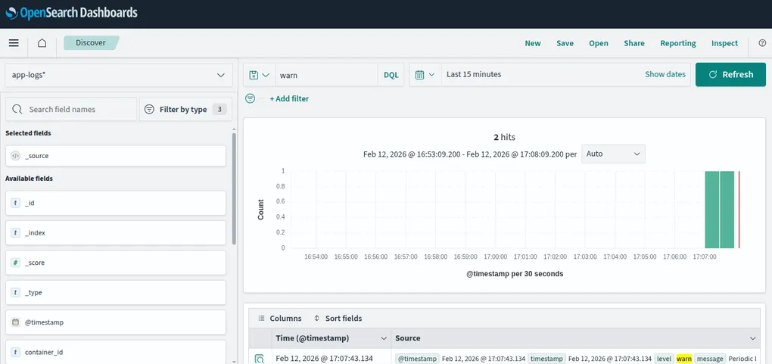This screenshot has width=772, height=364.
Task: Click Inspect in the top menu
Action: 724,43
